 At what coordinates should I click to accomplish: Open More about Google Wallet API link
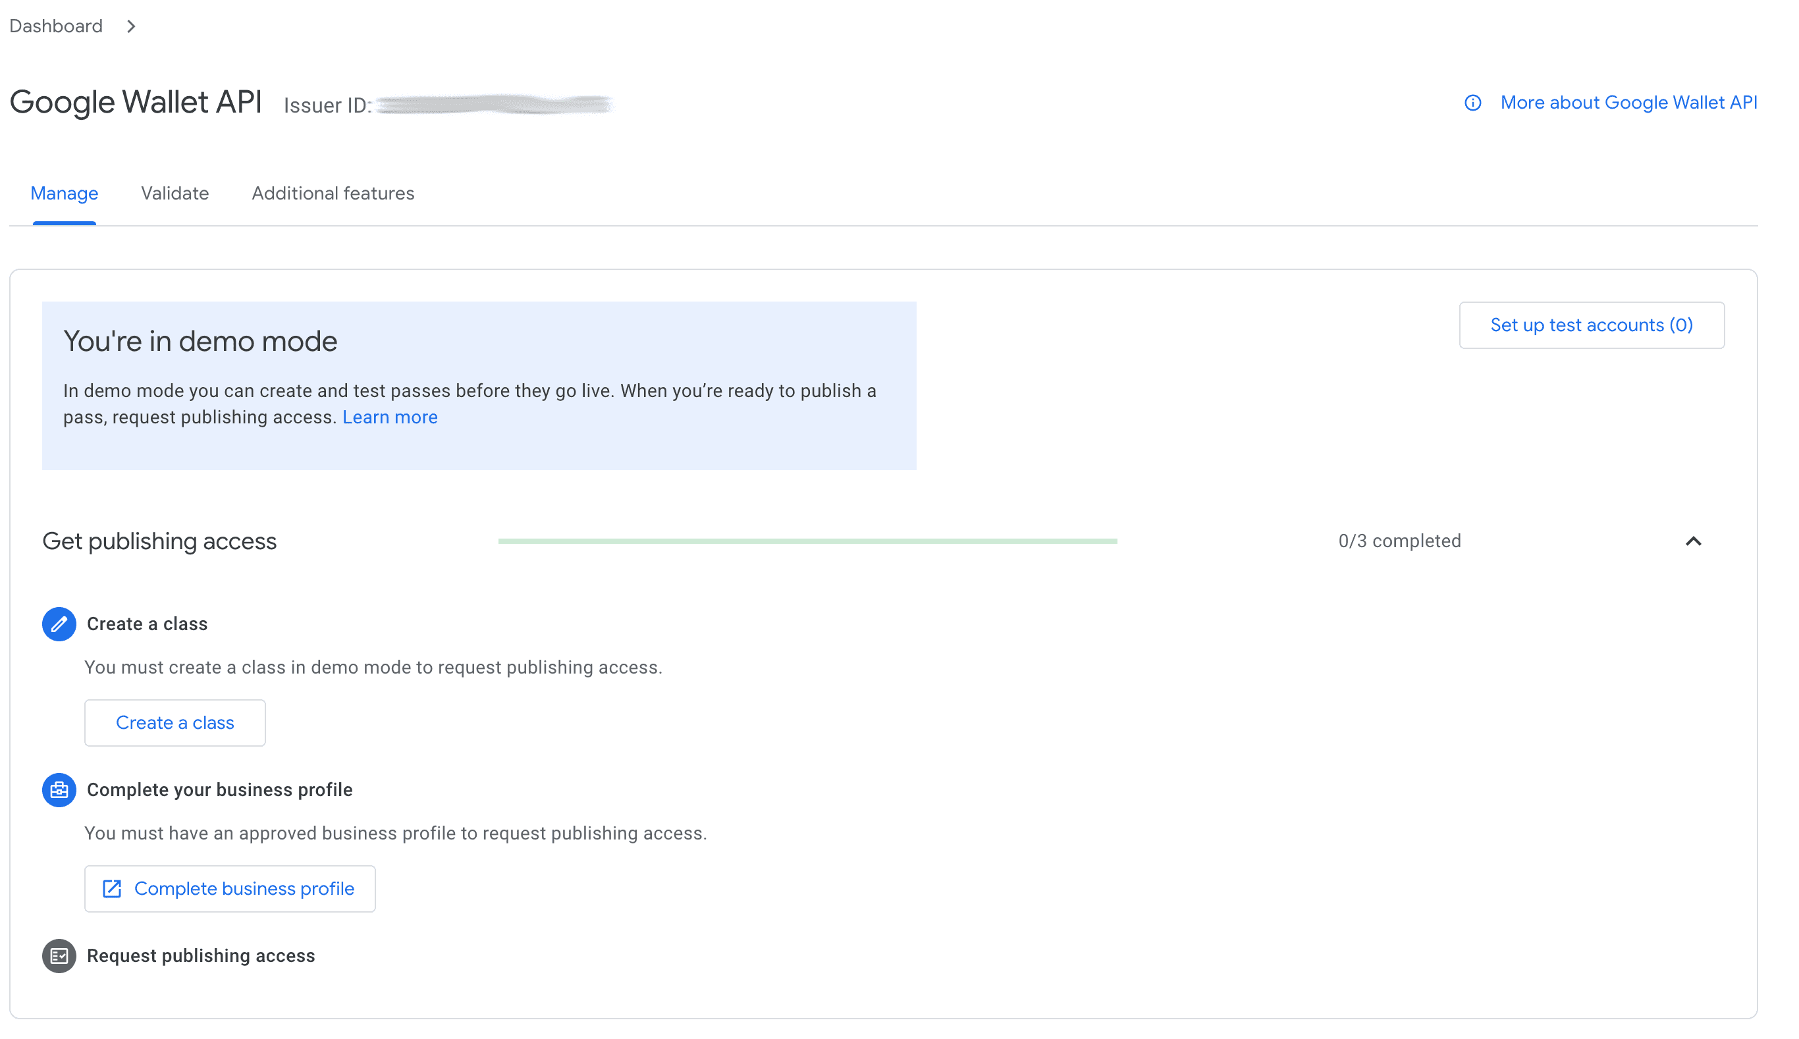click(x=1628, y=103)
